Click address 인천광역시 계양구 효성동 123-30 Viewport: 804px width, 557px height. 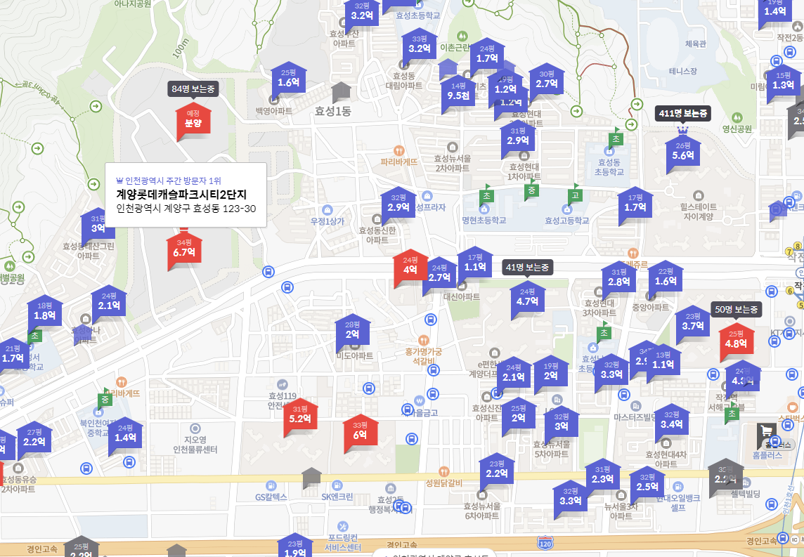pos(186,209)
